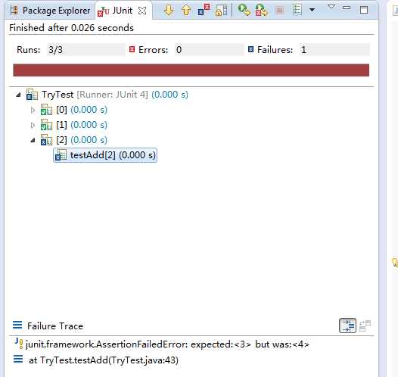This screenshot has height=377, width=398.
Task: Select AssertionFailedError expected:<3> trace line
Action: pyautogui.click(x=167, y=344)
